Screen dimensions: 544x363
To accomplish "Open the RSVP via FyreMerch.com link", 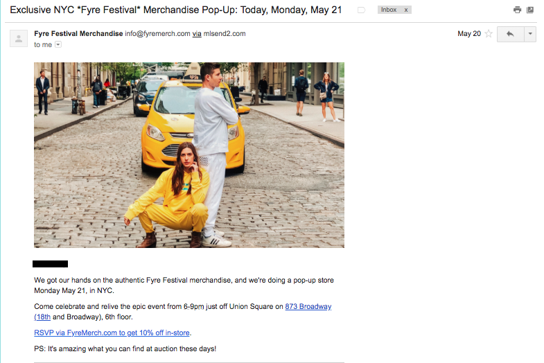I will (x=112, y=333).
